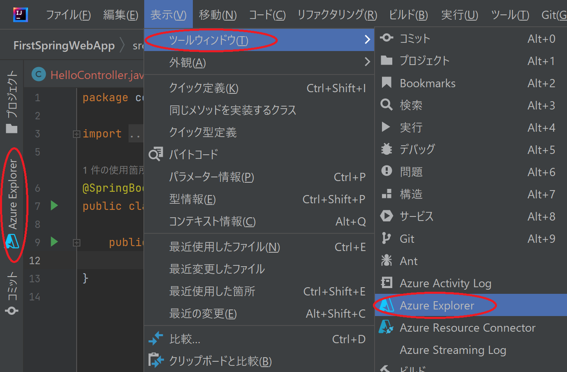Click the Azure Explorer icon in submenu
Screen dimensions: 567x372
click(387, 305)
